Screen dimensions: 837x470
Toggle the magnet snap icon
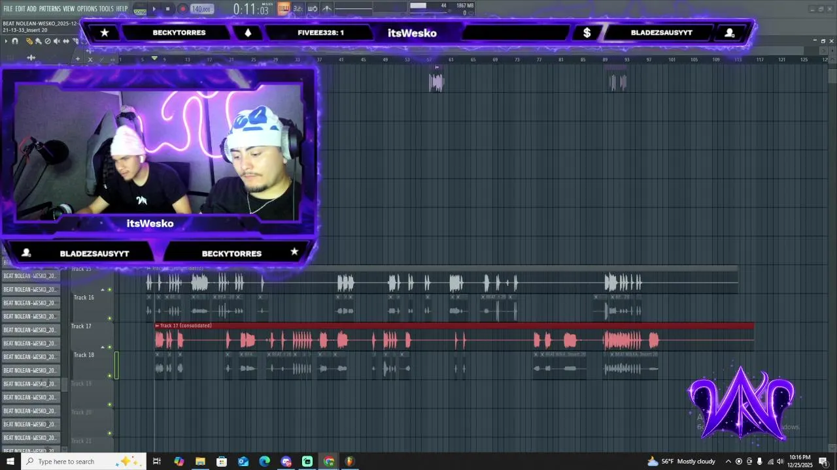[15, 41]
